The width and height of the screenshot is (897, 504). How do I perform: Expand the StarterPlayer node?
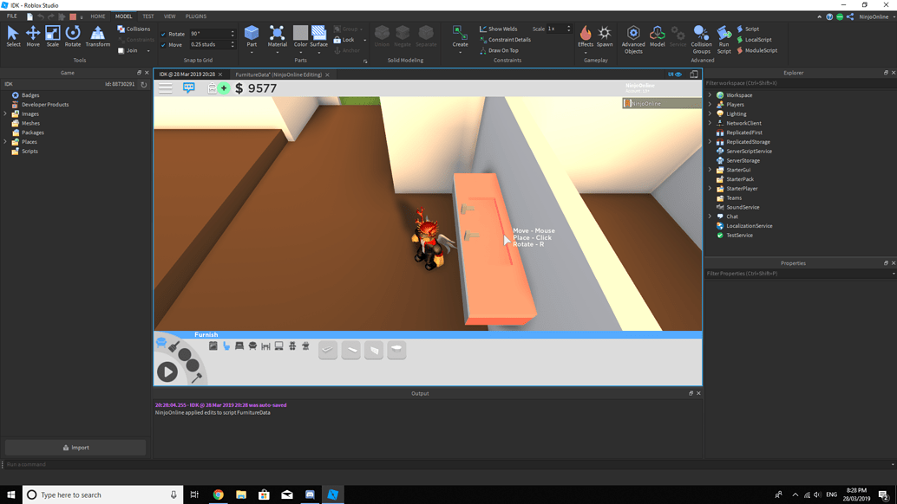[710, 189]
